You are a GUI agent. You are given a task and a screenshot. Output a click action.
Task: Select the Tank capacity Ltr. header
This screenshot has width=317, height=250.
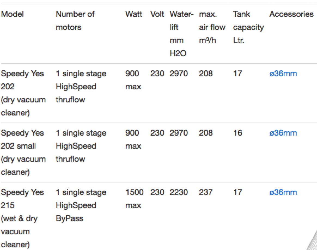coord(248,27)
